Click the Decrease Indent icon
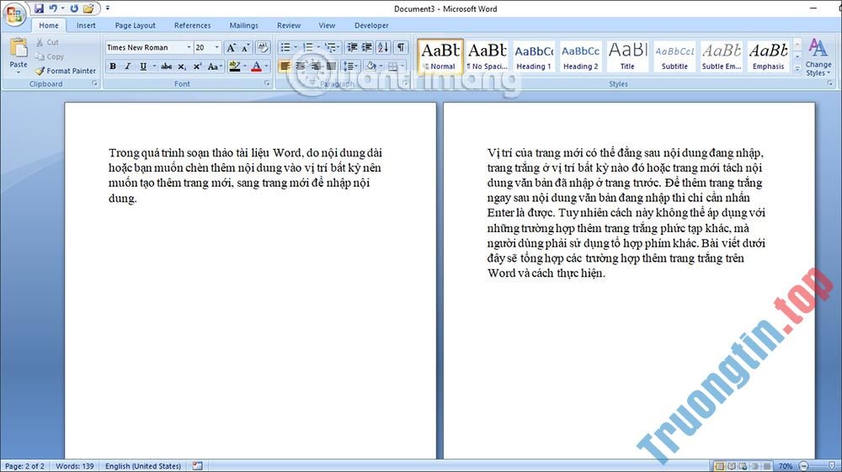 coord(352,47)
